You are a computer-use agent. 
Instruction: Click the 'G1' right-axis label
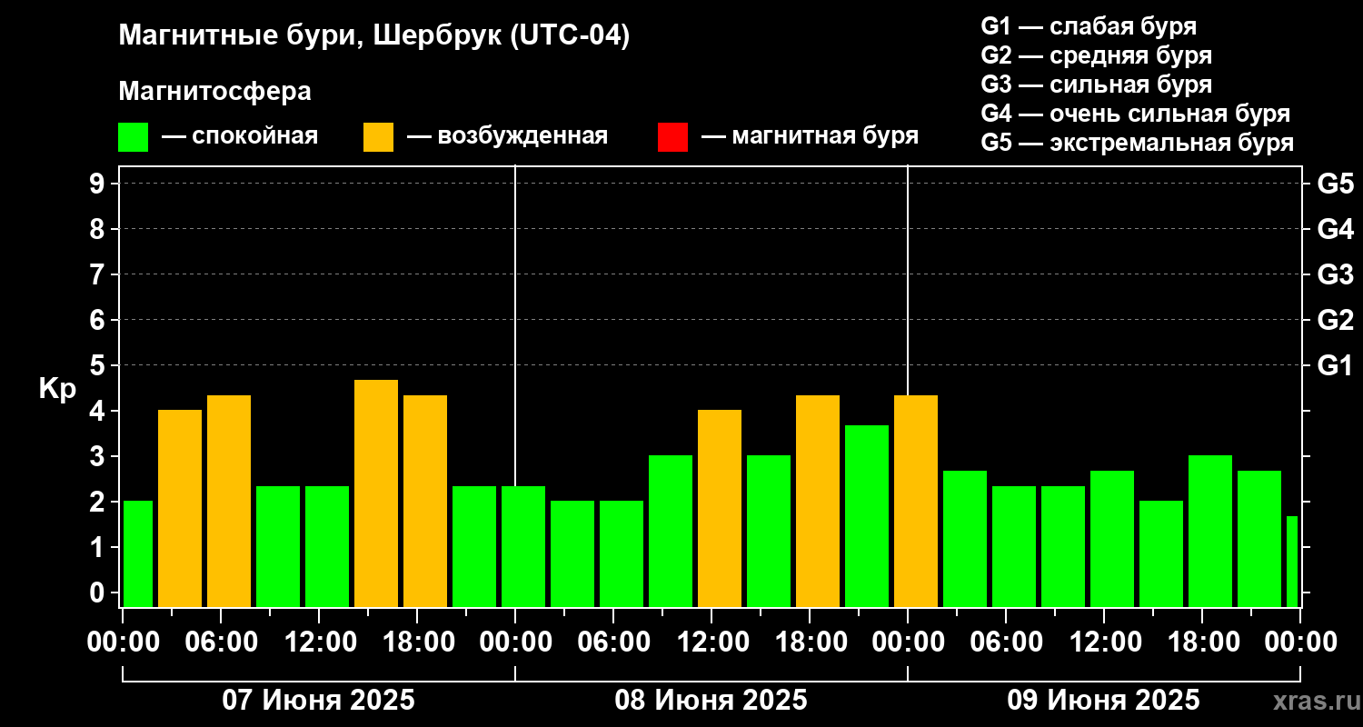[1335, 365]
